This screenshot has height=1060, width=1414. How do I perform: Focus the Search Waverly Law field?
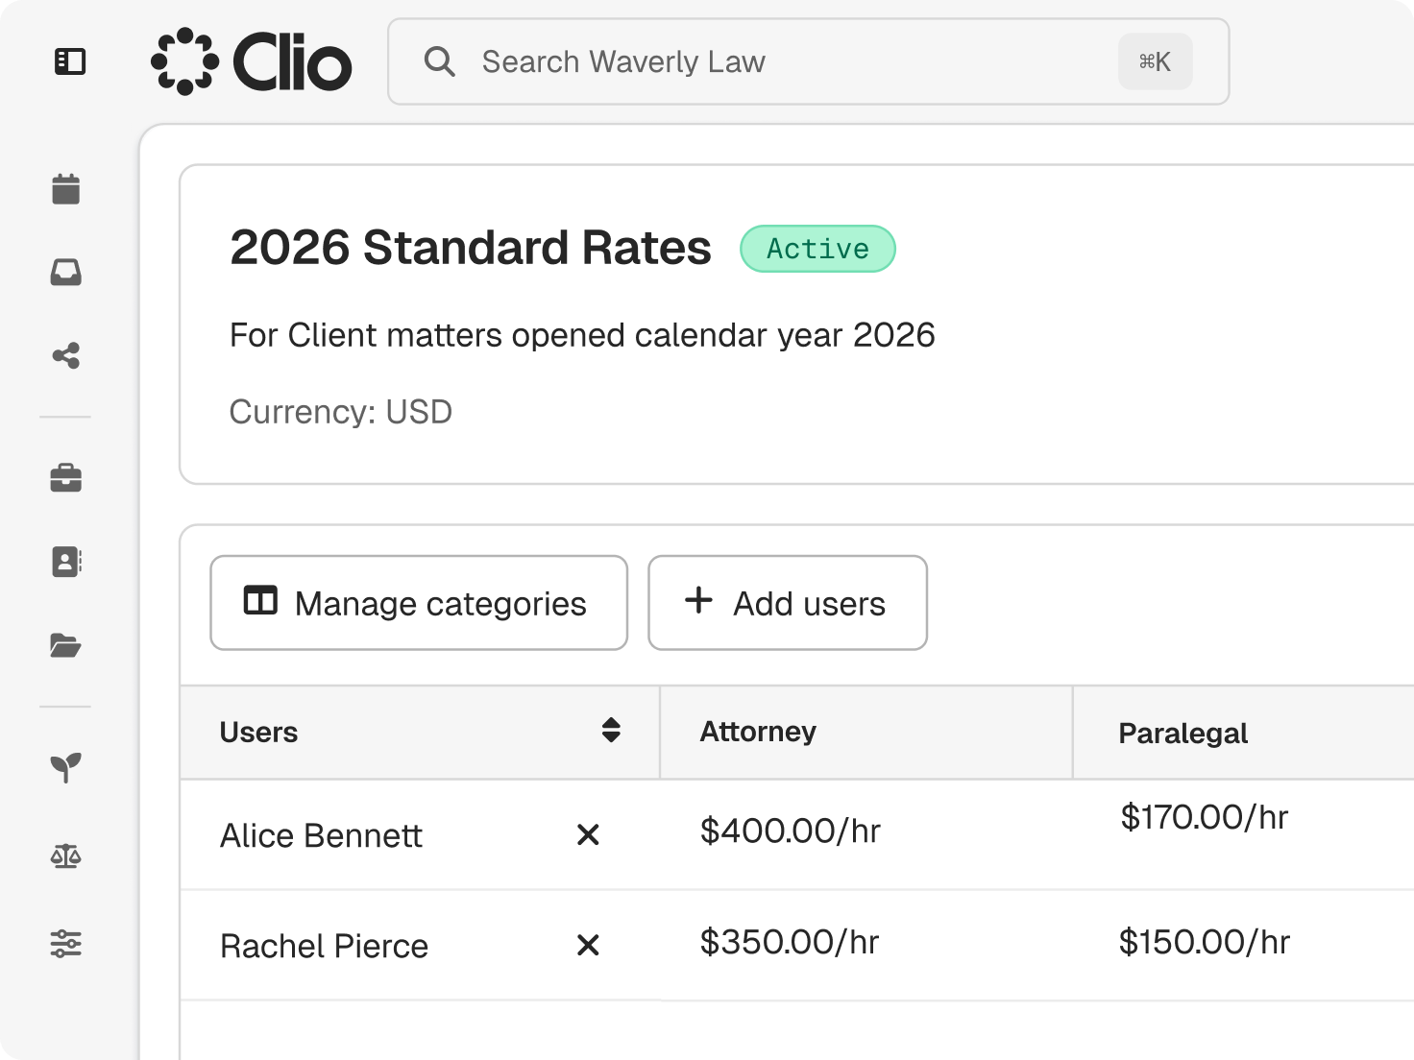809,61
